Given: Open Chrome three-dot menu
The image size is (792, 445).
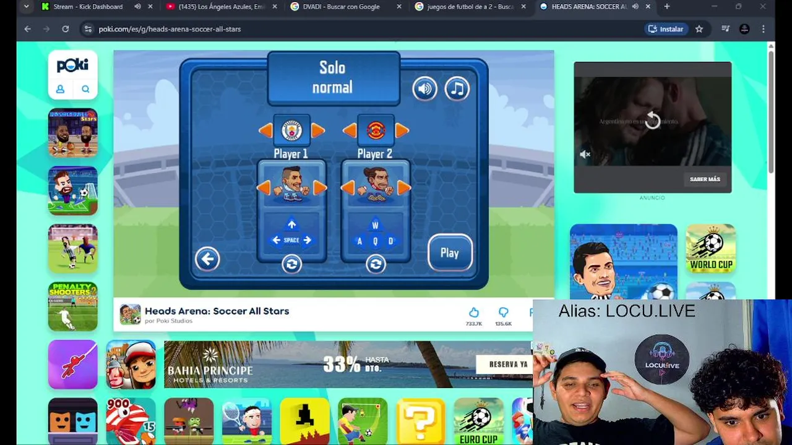Looking at the screenshot, I should pyautogui.click(x=764, y=29).
